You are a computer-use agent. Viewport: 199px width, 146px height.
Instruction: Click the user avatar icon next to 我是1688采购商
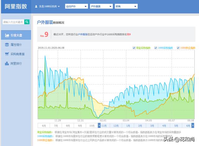pos(36,6)
